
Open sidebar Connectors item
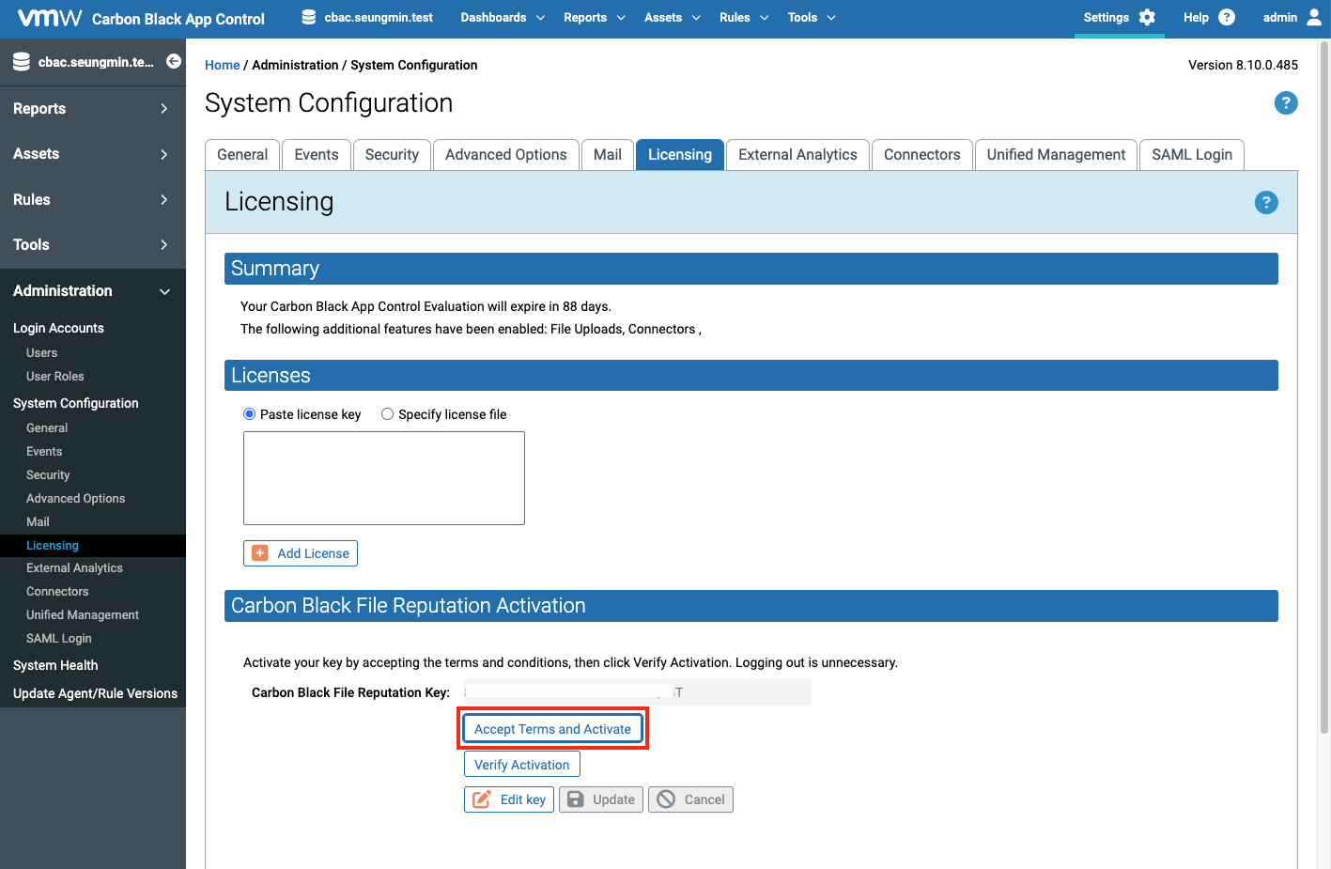tap(57, 592)
